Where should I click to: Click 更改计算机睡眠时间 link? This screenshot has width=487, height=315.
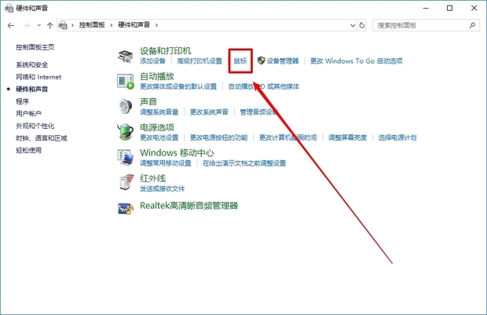tap(288, 137)
